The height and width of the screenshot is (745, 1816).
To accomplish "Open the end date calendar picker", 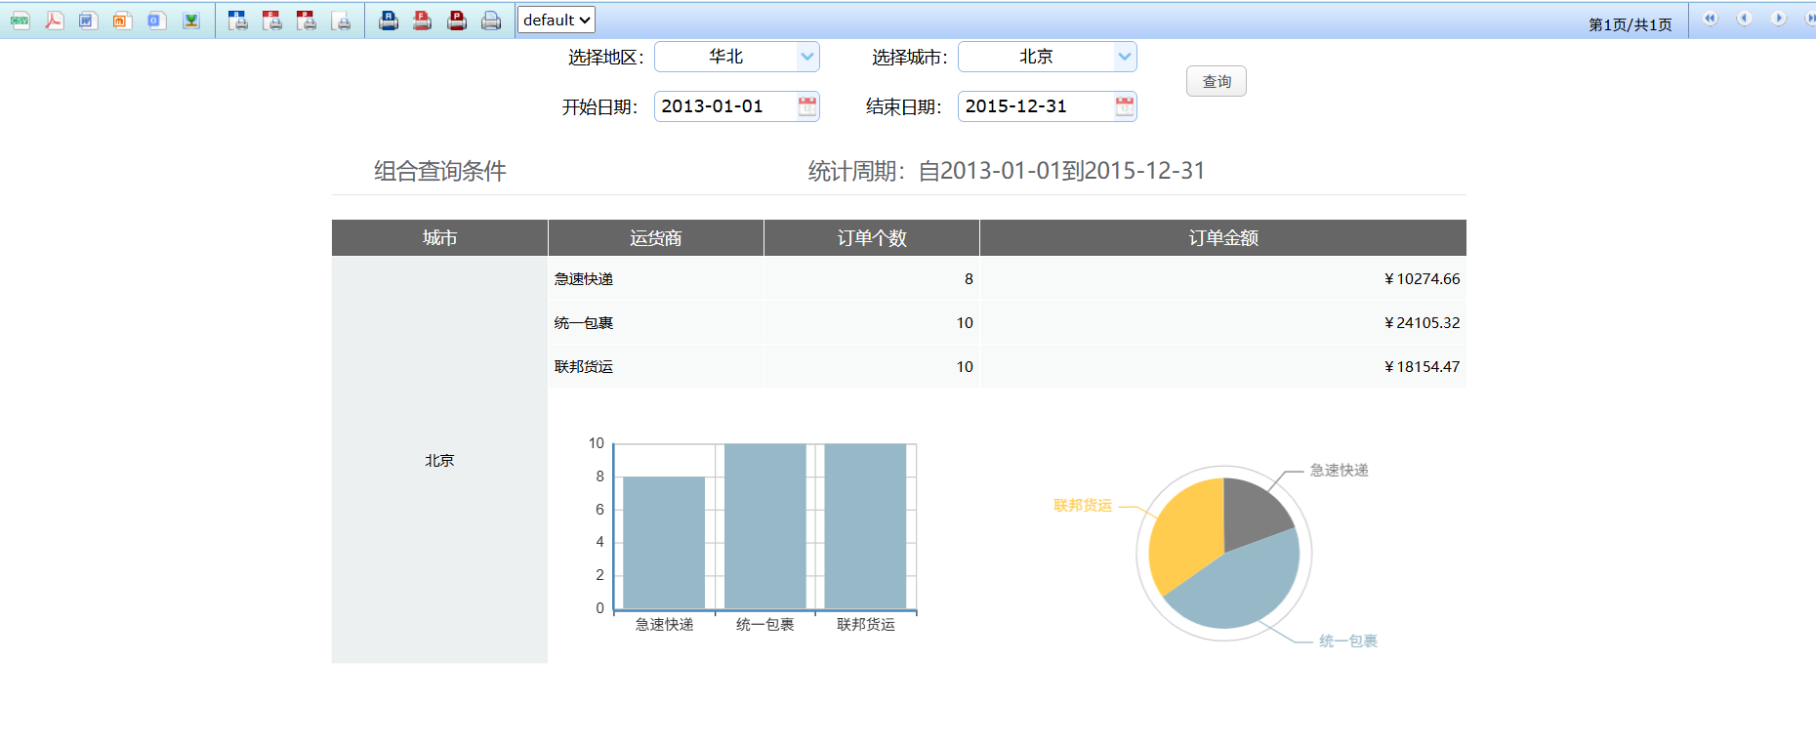I will (1125, 106).
